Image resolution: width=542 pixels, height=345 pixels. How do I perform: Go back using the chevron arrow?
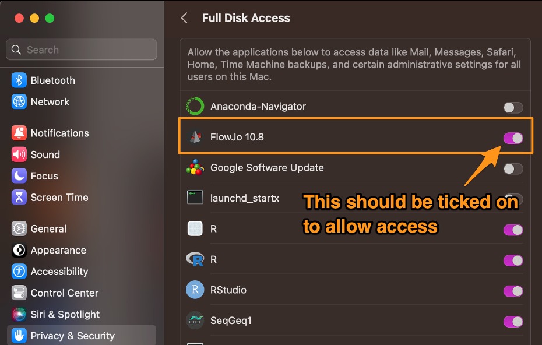(x=184, y=18)
